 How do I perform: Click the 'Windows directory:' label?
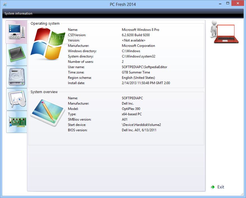point(82,51)
